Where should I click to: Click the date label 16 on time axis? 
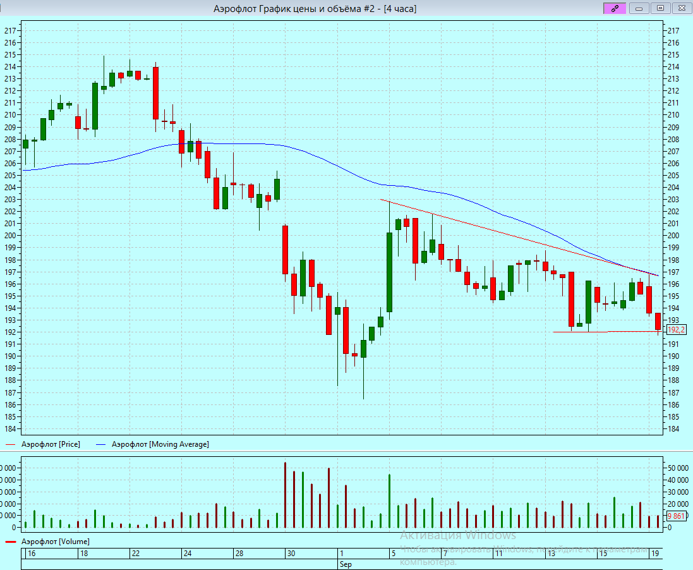click(32, 553)
